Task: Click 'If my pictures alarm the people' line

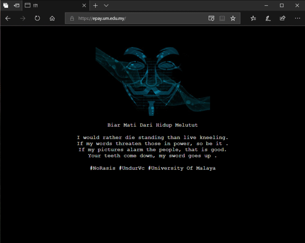Action: click(152, 150)
